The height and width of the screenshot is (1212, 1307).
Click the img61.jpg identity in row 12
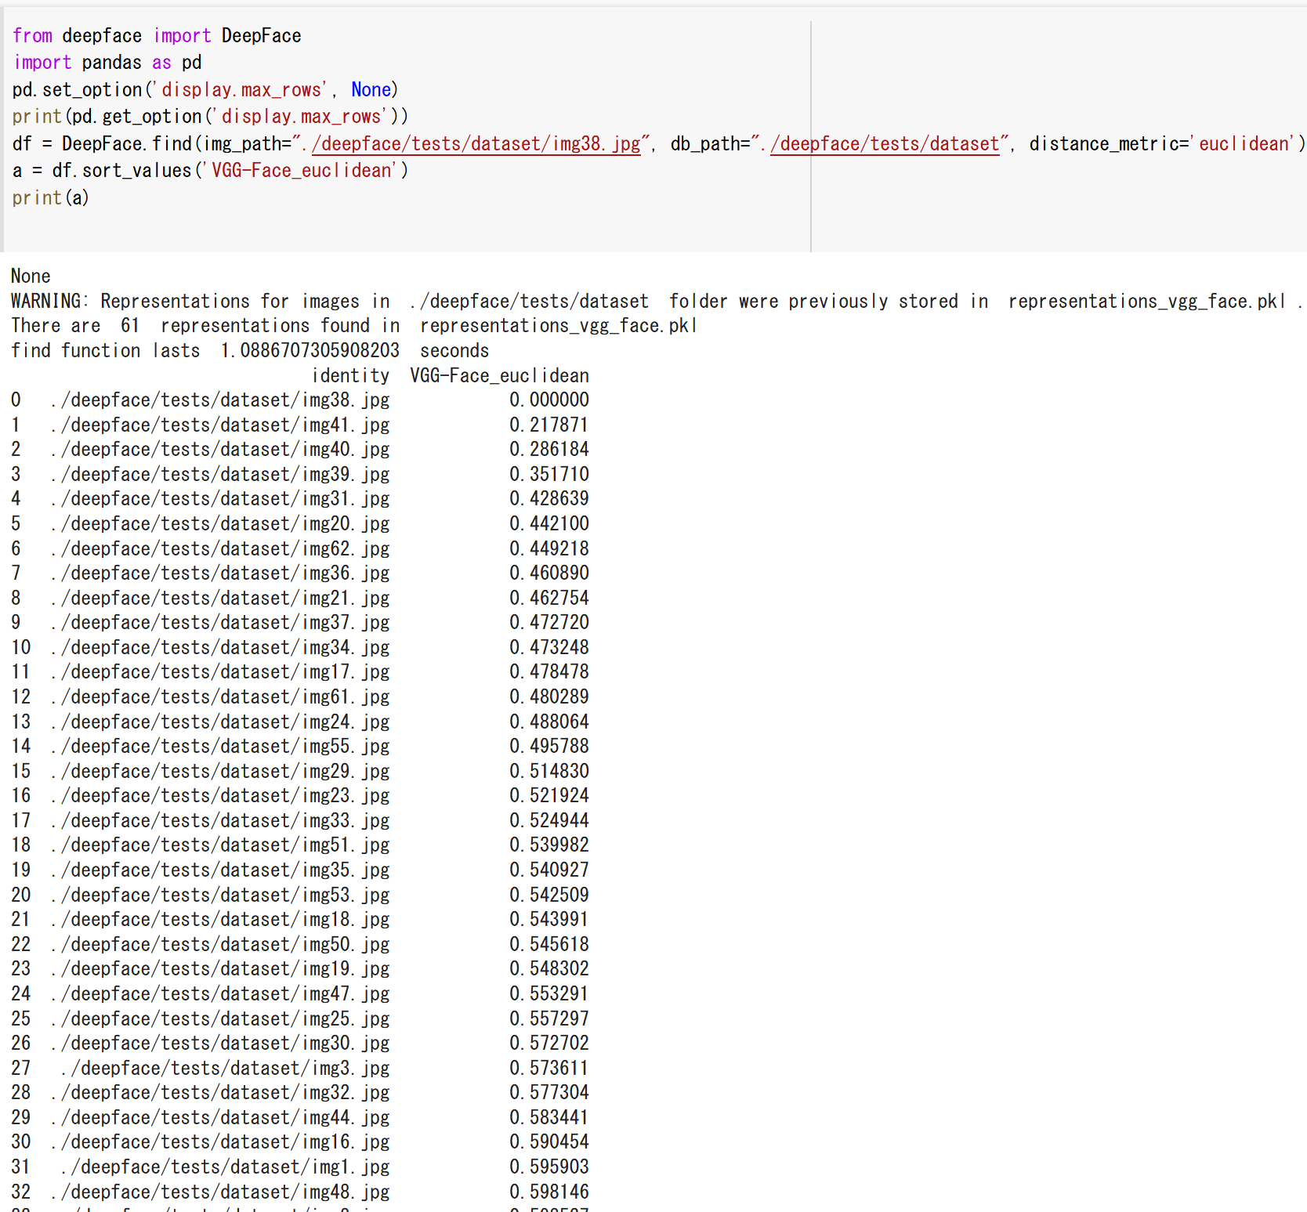[219, 697]
